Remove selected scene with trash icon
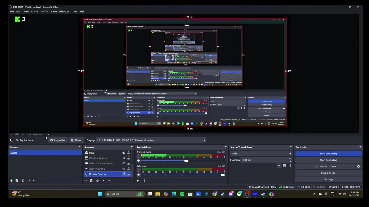 [17, 181]
